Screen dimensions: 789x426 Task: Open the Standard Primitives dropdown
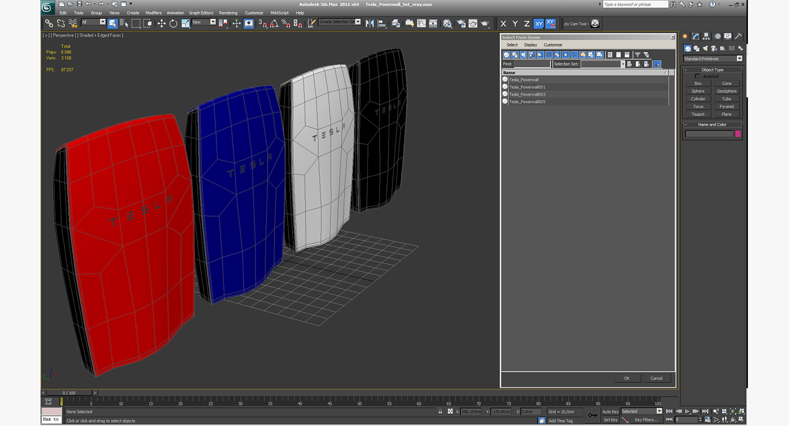click(713, 59)
